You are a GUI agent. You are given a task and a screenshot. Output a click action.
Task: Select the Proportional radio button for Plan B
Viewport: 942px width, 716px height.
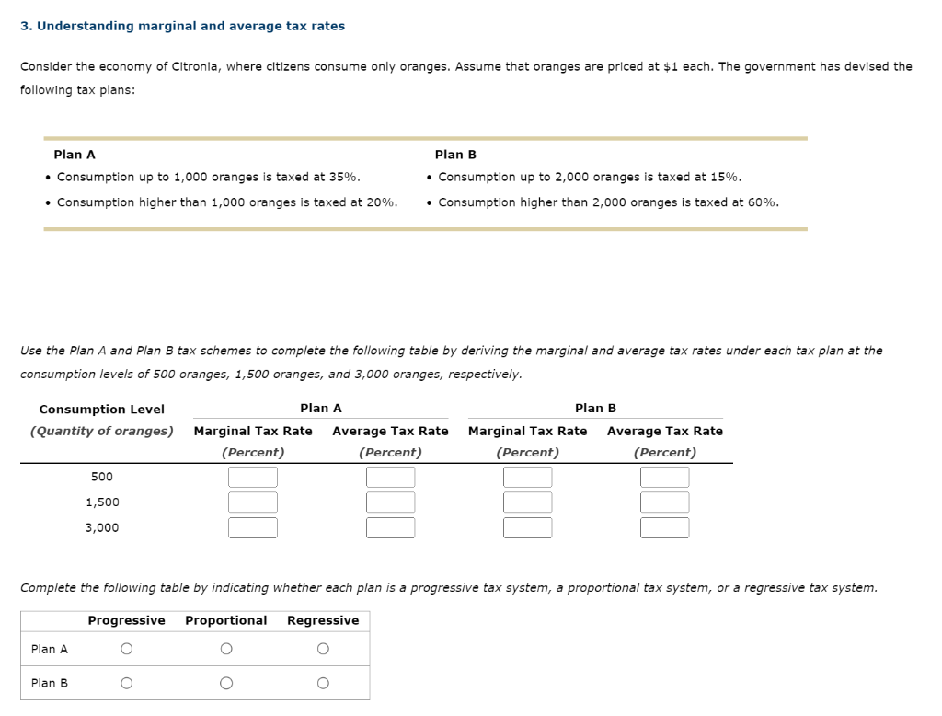click(225, 682)
